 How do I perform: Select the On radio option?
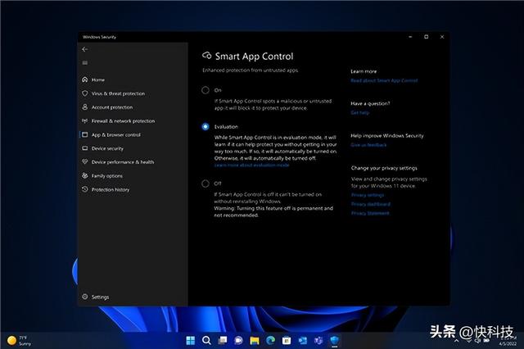click(206, 90)
